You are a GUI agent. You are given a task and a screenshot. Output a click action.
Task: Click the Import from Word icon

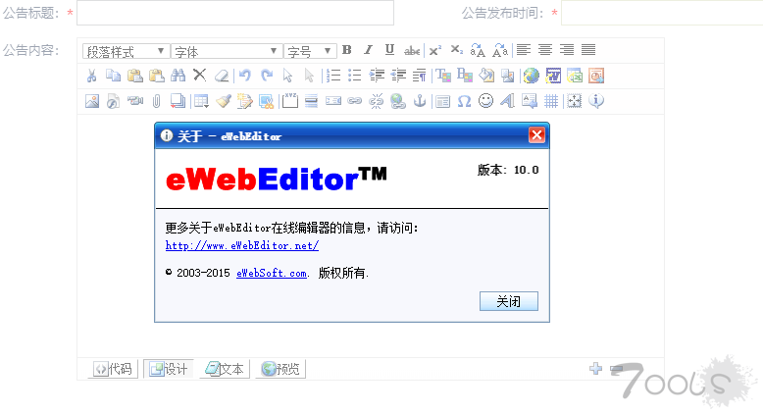(553, 76)
